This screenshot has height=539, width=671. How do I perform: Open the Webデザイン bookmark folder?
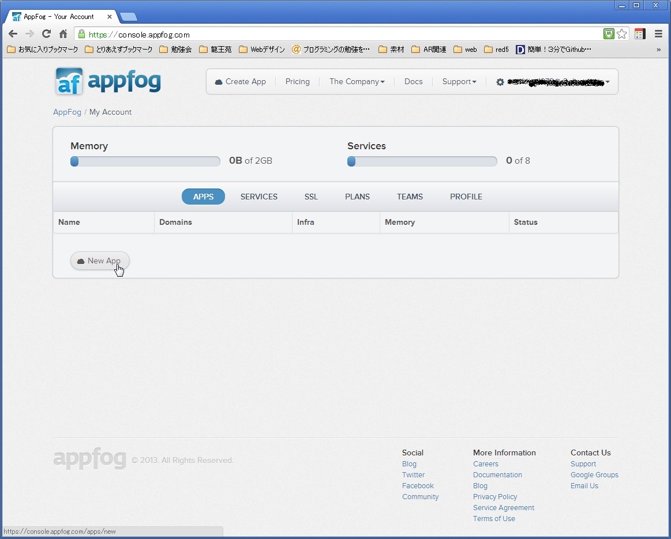(x=262, y=50)
